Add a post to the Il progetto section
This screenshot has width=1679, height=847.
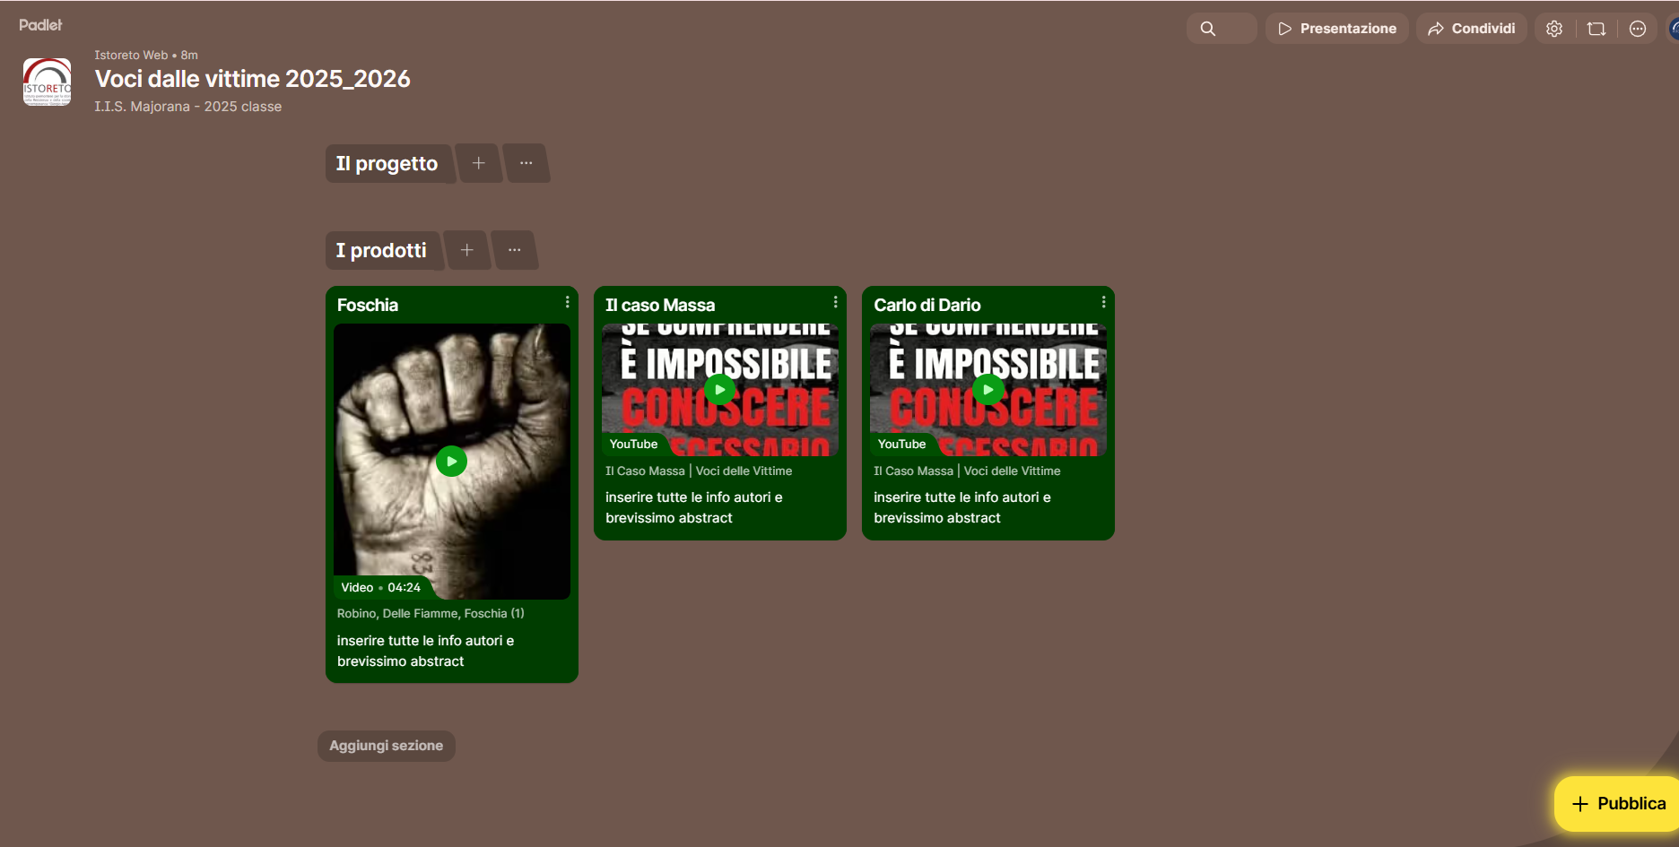point(479,163)
